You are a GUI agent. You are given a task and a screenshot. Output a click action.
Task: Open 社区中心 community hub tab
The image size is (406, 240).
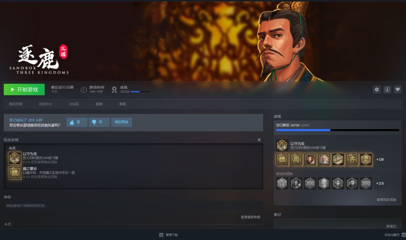[45, 104]
